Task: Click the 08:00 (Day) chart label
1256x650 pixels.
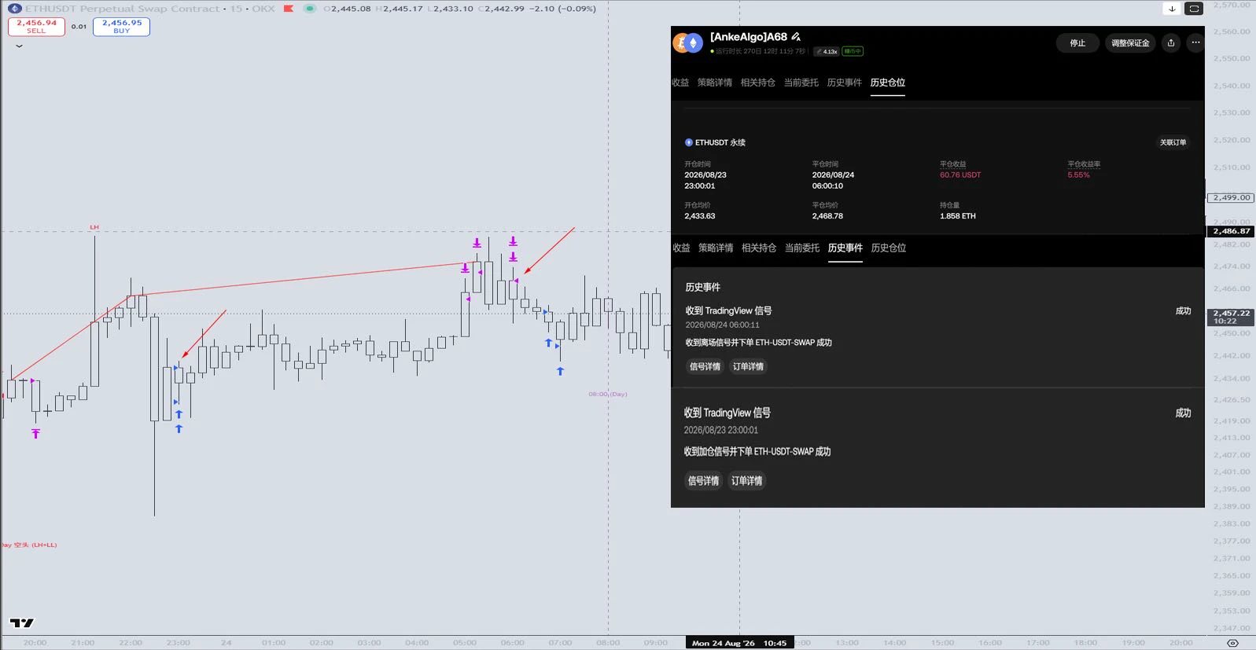Action: [608, 395]
